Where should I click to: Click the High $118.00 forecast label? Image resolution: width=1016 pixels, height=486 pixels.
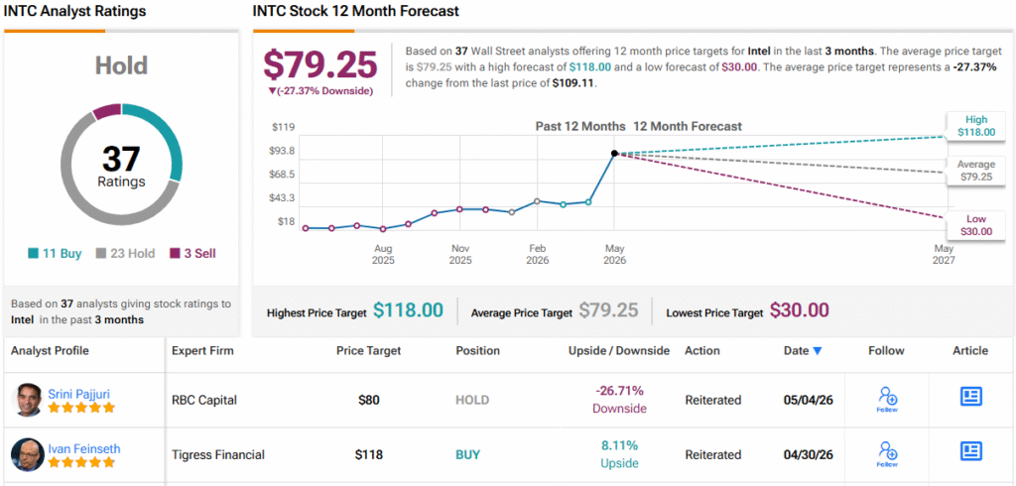[976, 126]
